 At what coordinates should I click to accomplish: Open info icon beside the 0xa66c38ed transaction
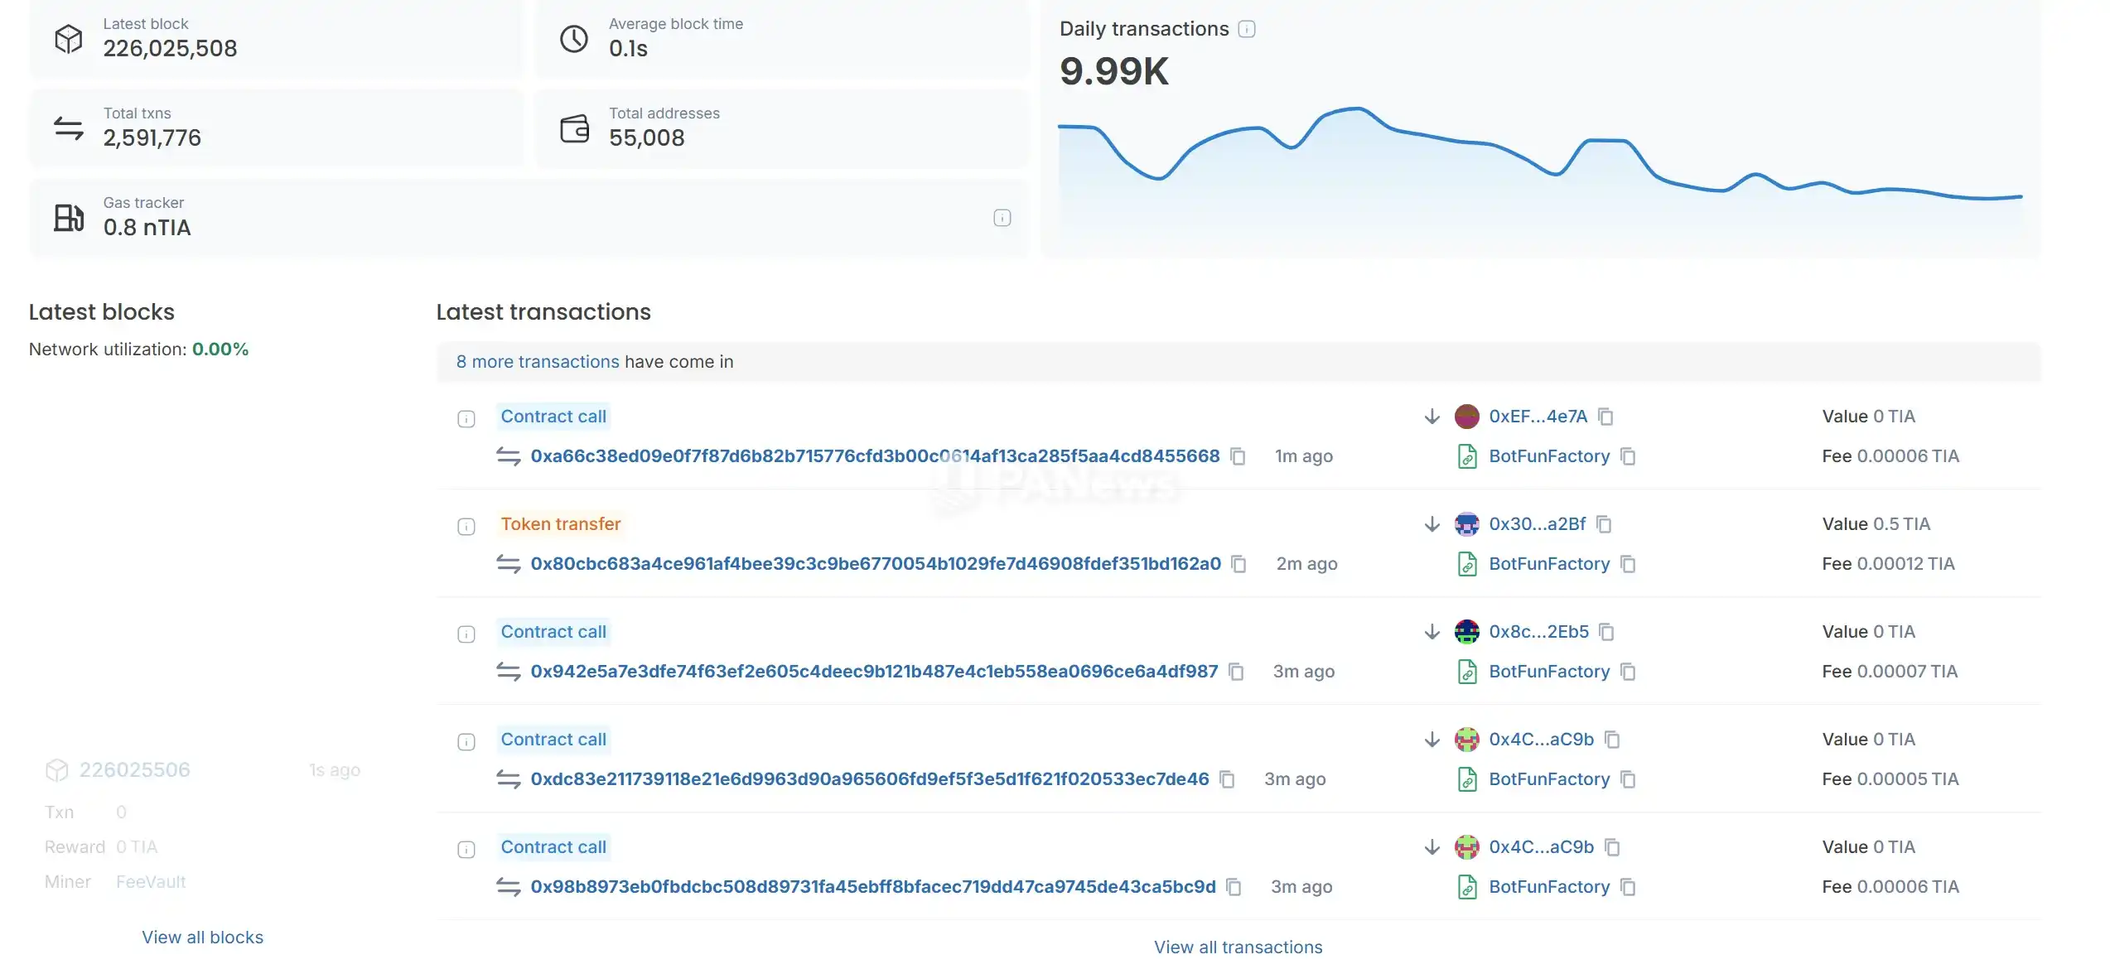pos(466,419)
